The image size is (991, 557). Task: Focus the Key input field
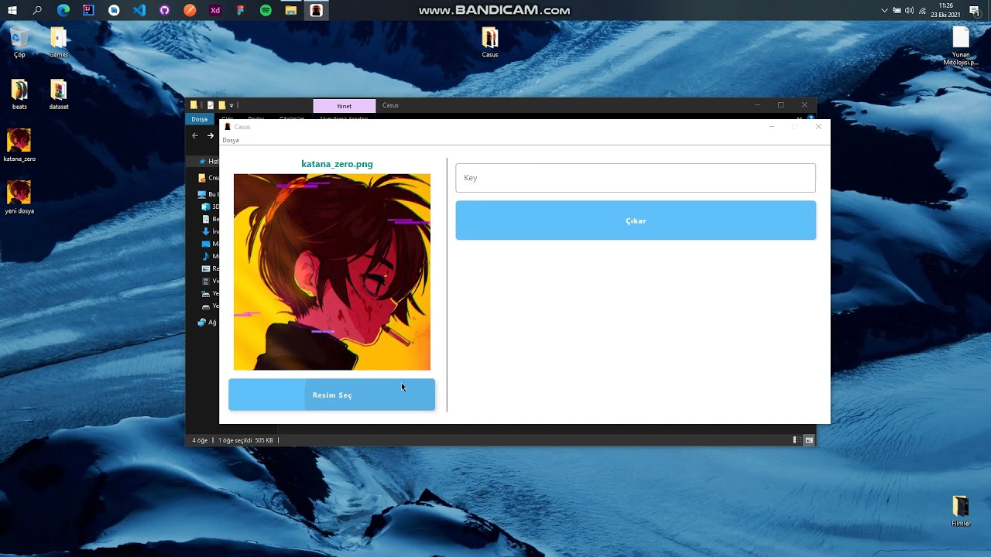[635, 178]
